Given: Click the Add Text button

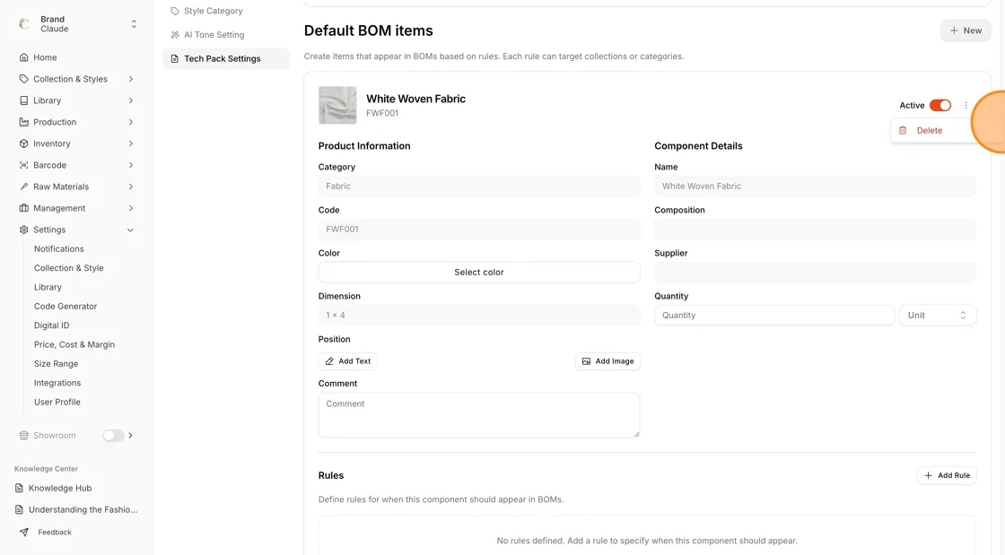Looking at the screenshot, I should [347, 361].
